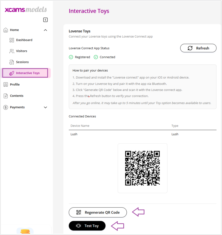Click the Home house icon
This screenshot has height=235, width=222.
point(6,30)
